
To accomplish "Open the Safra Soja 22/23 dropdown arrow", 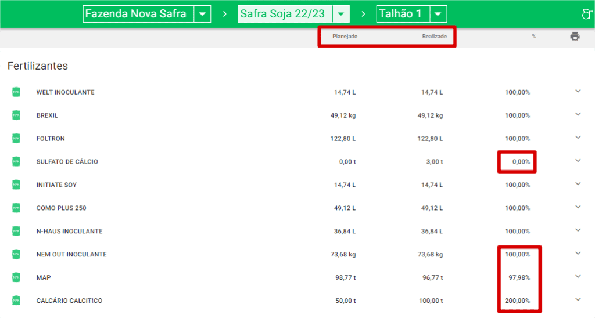I will (x=342, y=14).
